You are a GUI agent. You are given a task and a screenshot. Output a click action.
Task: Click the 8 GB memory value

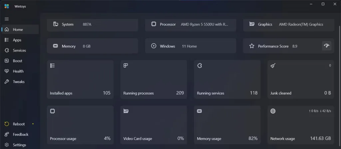coord(87,46)
